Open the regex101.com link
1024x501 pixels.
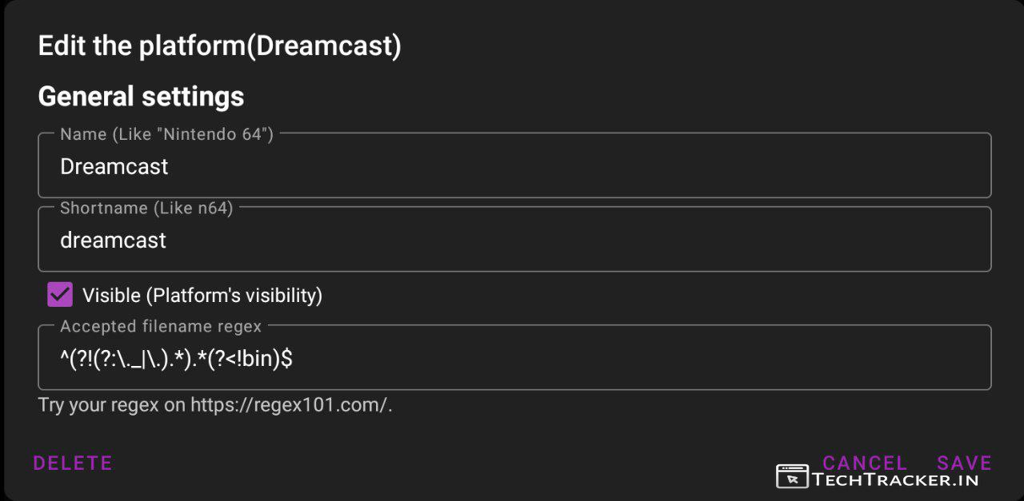[x=289, y=405]
